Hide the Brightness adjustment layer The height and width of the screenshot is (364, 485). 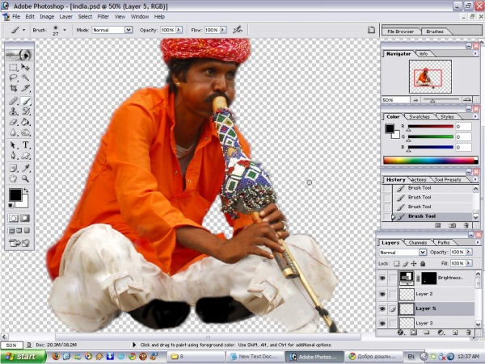click(x=382, y=278)
